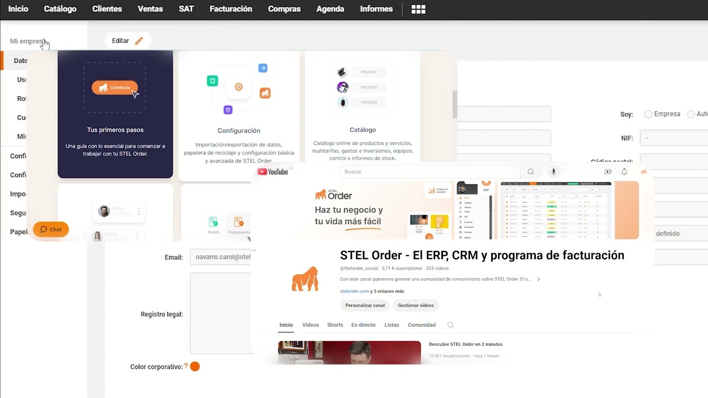708x398 pixels.
Task: Open the Clientes menu
Action: point(107,9)
